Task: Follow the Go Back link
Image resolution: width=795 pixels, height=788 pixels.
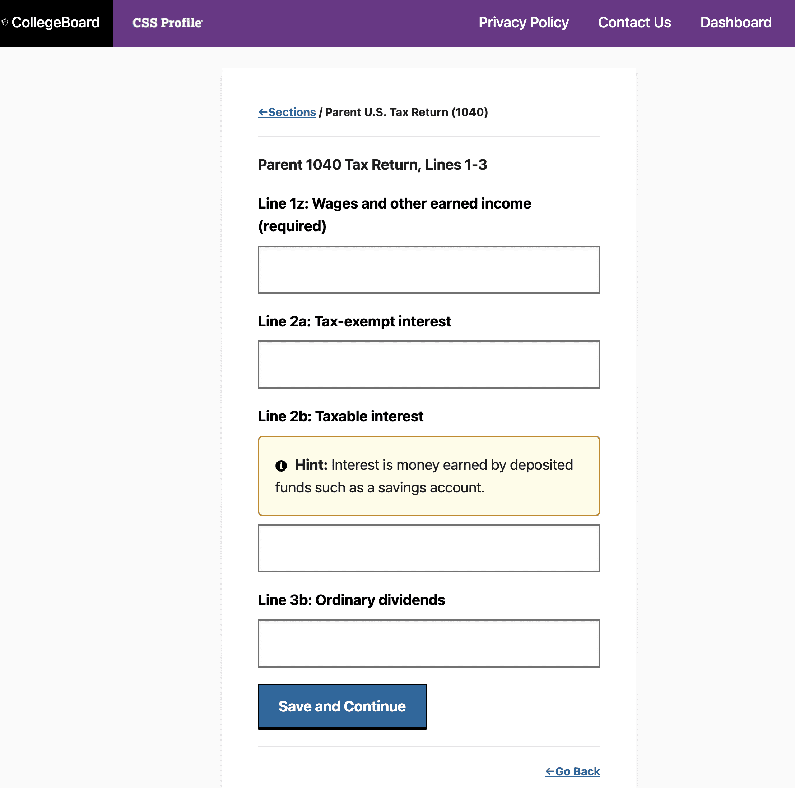Action: 572,771
